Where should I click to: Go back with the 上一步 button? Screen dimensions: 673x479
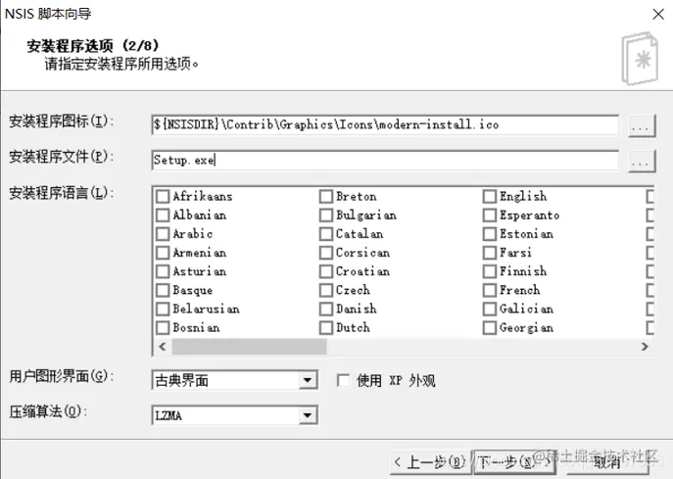click(430, 462)
